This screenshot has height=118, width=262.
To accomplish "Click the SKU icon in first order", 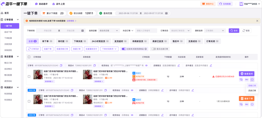I will click(x=247, y=80).
